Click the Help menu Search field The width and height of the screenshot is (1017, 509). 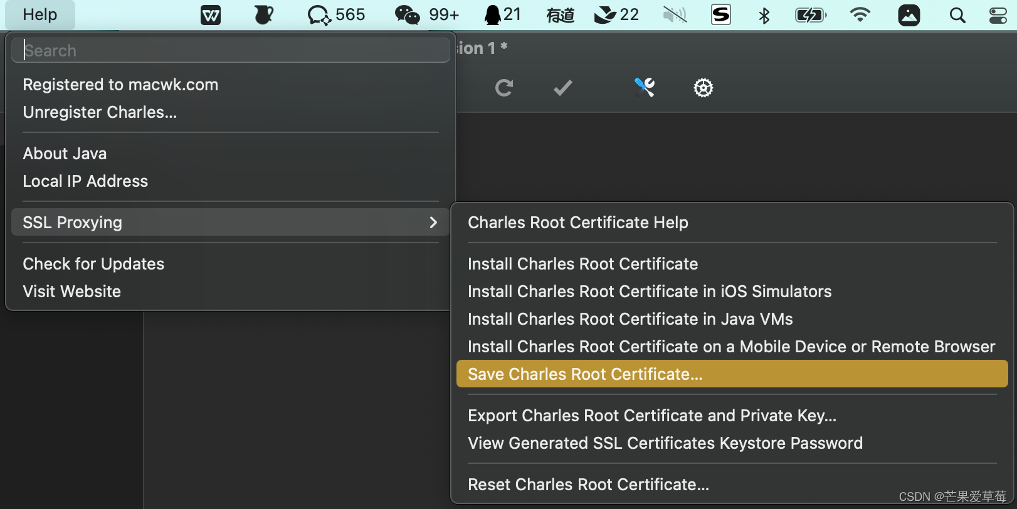click(230, 50)
